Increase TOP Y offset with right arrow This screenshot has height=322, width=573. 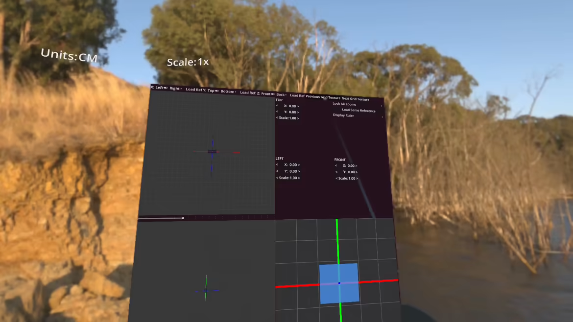[297, 112]
